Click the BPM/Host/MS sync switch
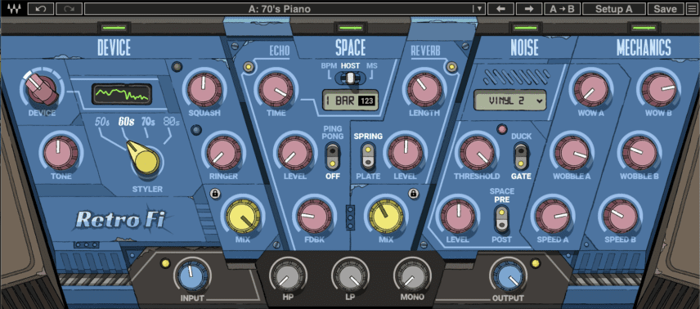 [x=351, y=78]
